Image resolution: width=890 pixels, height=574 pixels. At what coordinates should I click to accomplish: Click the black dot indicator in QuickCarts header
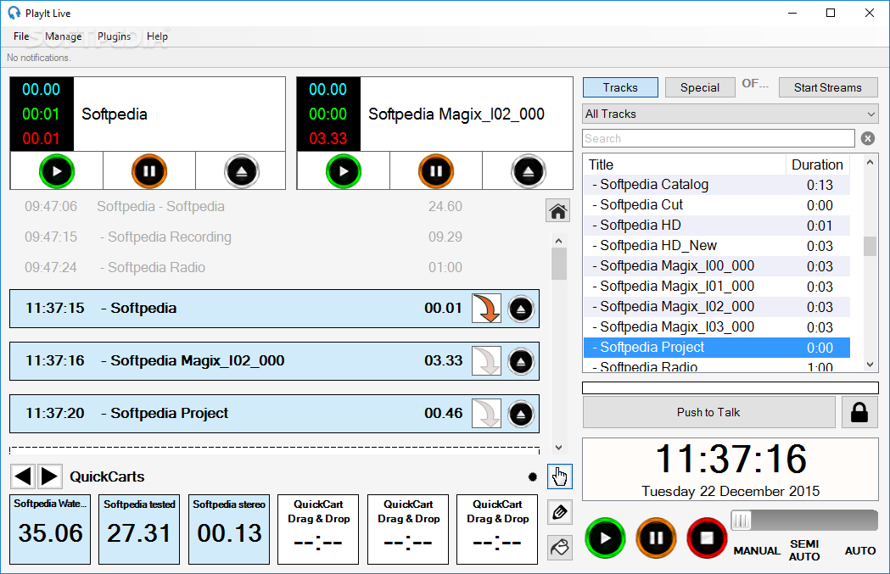pos(533,477)
